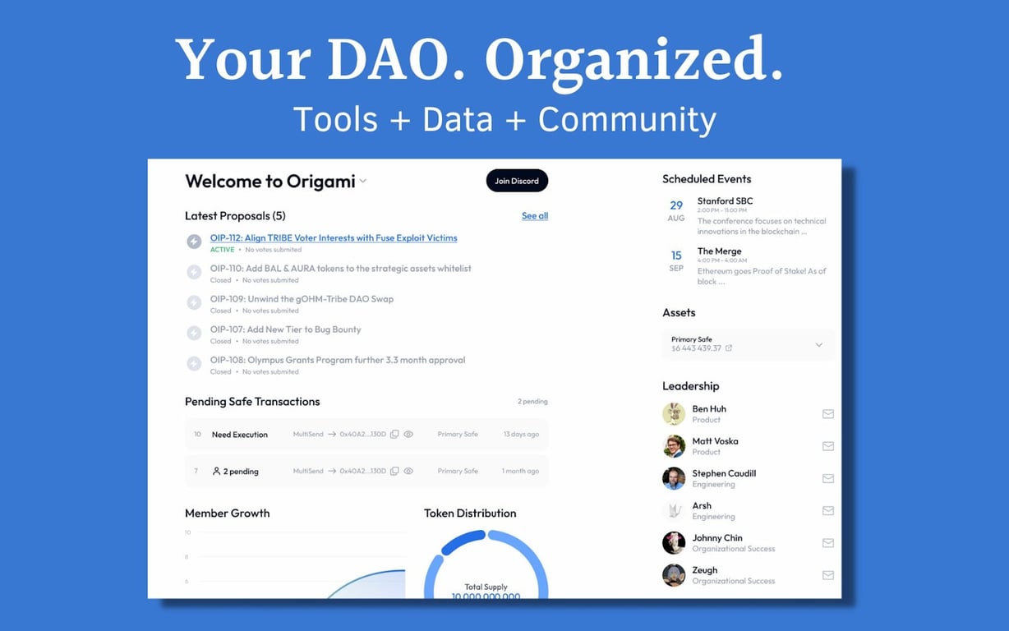Expand the Primary Safe assets chevron
This screenshot has width=1009, height=631.
tap(818, 345)
